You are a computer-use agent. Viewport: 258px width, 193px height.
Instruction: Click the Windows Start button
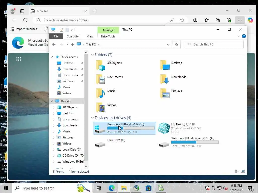pos(6,188)
